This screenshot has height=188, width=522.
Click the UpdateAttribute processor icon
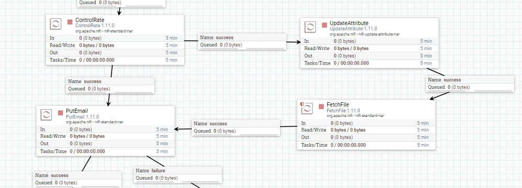(x=310, y=27)
